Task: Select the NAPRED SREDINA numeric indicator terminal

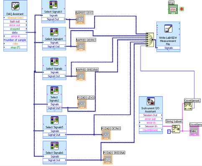Action: [x=81, y=76]
